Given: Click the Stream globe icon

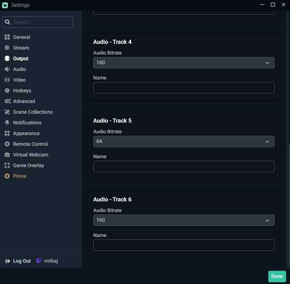Looking at the screenshot, I should point(7,48).
